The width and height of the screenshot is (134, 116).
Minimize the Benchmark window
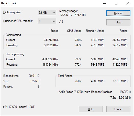pos(105,3)
